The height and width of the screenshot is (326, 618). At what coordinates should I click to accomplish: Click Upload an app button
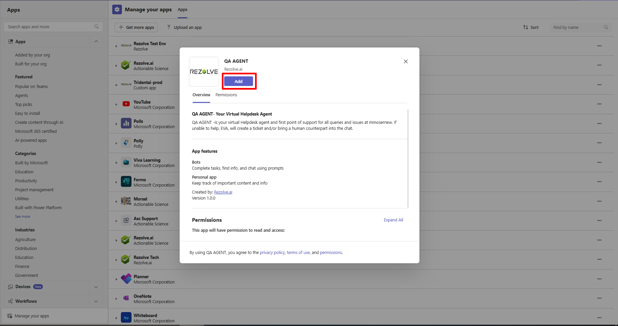point(184,28)
